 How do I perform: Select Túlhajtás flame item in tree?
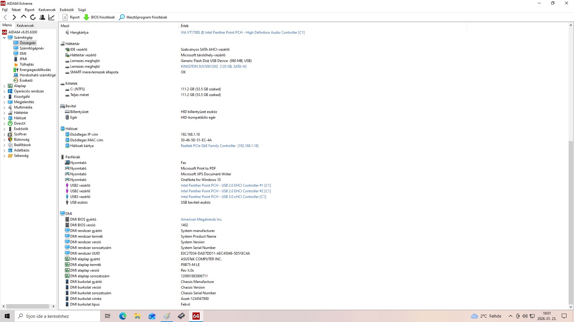coord(26,64)
